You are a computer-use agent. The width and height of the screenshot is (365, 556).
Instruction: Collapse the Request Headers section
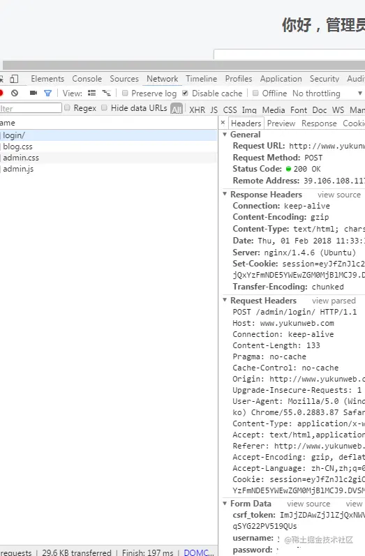tap(225, 300)
